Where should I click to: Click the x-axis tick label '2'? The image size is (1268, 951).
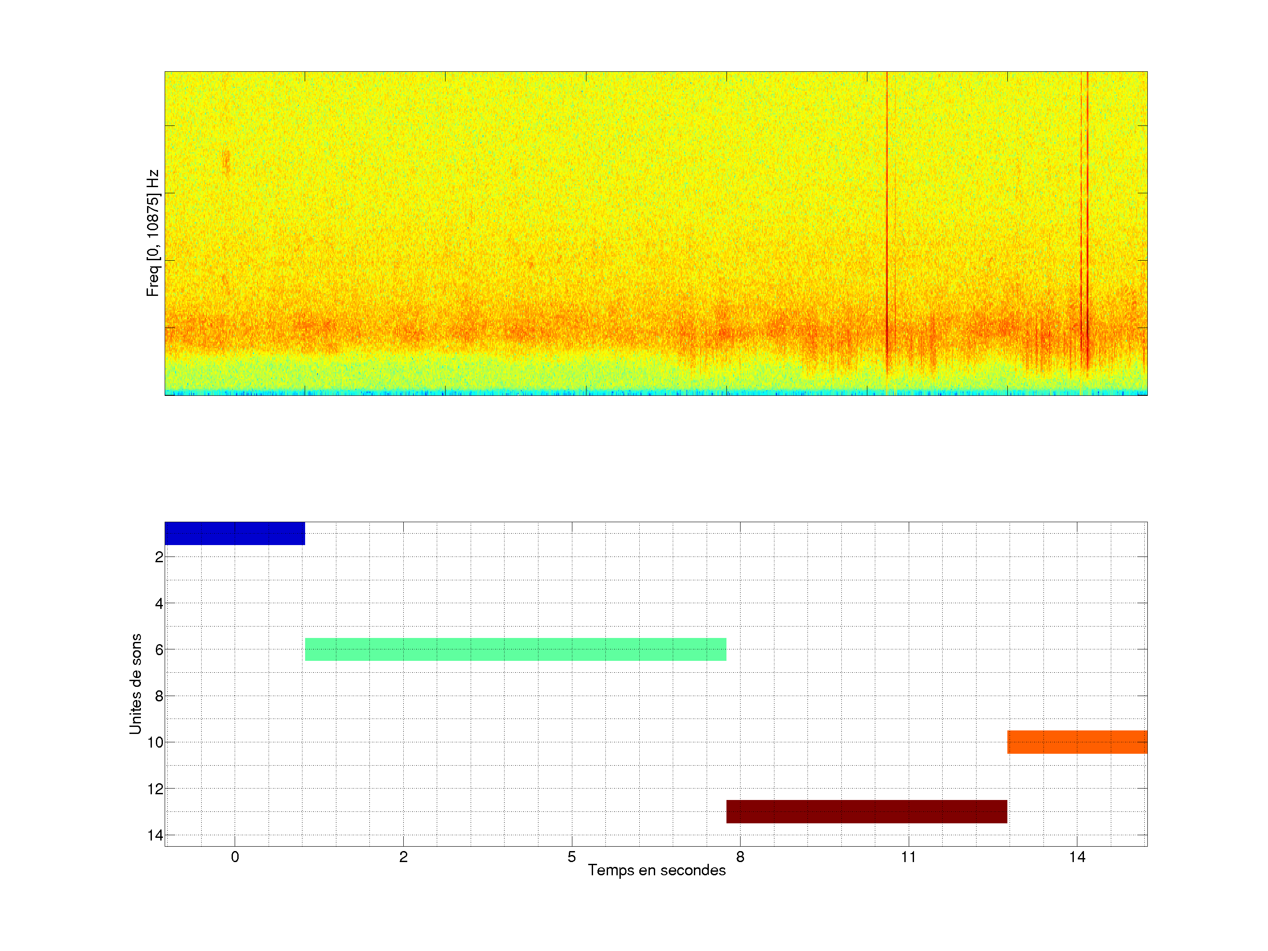[x=403, y=857]
